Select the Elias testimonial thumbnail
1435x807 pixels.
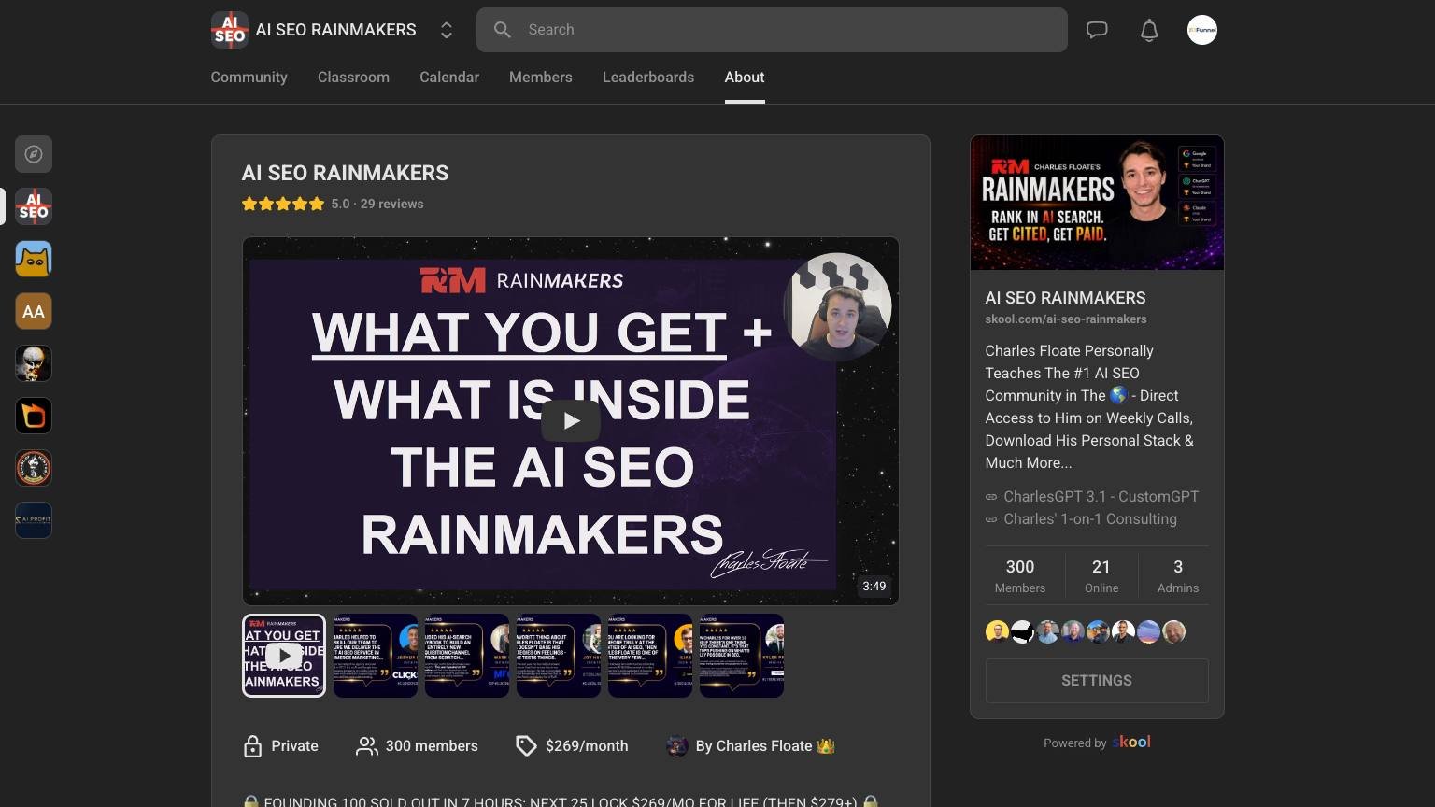650,656
